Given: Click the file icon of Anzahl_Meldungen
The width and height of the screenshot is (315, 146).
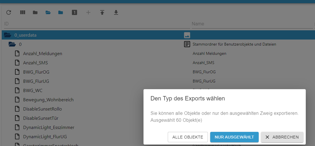Looking at the screenshot, I should click(18, 53).
